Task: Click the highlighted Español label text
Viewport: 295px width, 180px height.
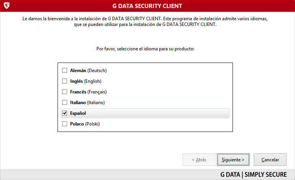Action: point(79,113)
